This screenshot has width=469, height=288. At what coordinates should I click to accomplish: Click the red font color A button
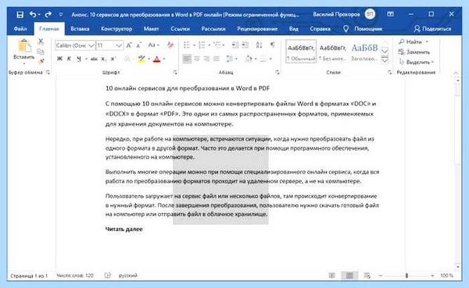point(157,59)
